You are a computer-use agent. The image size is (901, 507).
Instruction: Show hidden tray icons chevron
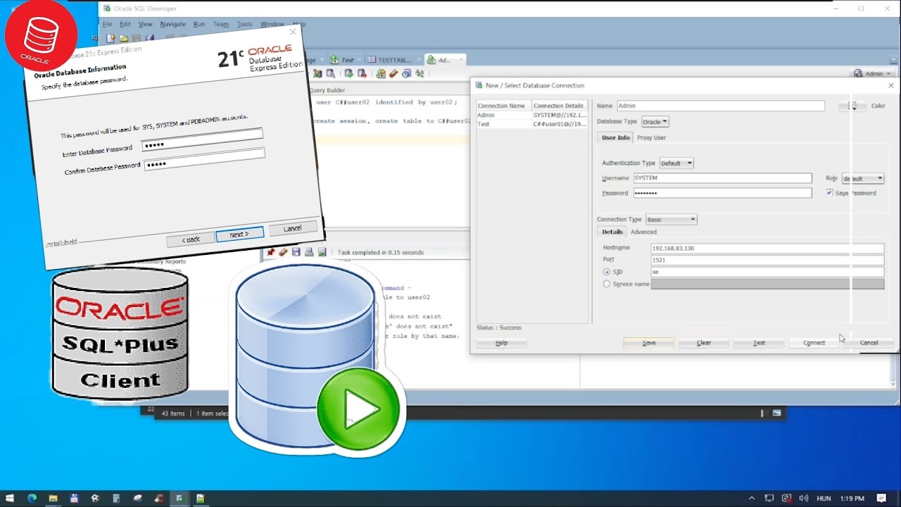click(x=752, y=498)
